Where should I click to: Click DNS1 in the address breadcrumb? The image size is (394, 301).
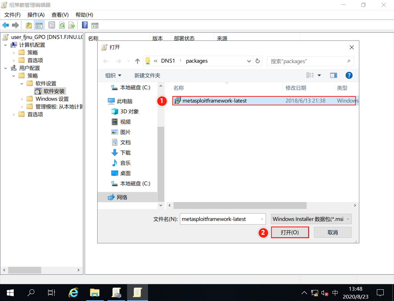pos(168,61)
